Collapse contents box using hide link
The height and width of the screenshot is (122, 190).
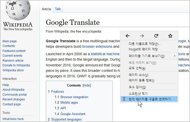87,85
